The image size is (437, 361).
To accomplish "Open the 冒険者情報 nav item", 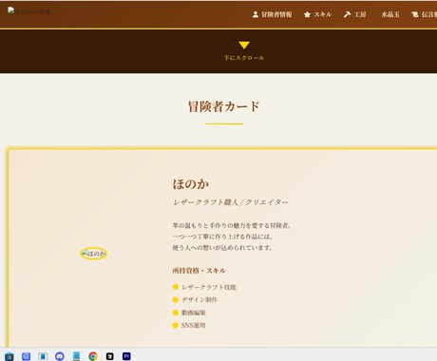I will click(x=272, y=14).
